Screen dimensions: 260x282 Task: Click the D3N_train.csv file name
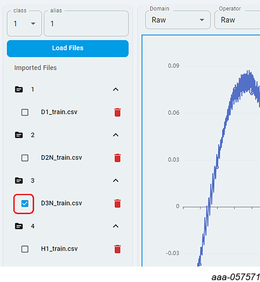(x=61, y=203)
